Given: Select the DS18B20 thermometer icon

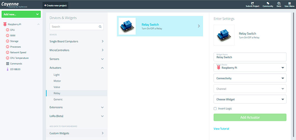Looking at the screenshot, I should point(8,69).
